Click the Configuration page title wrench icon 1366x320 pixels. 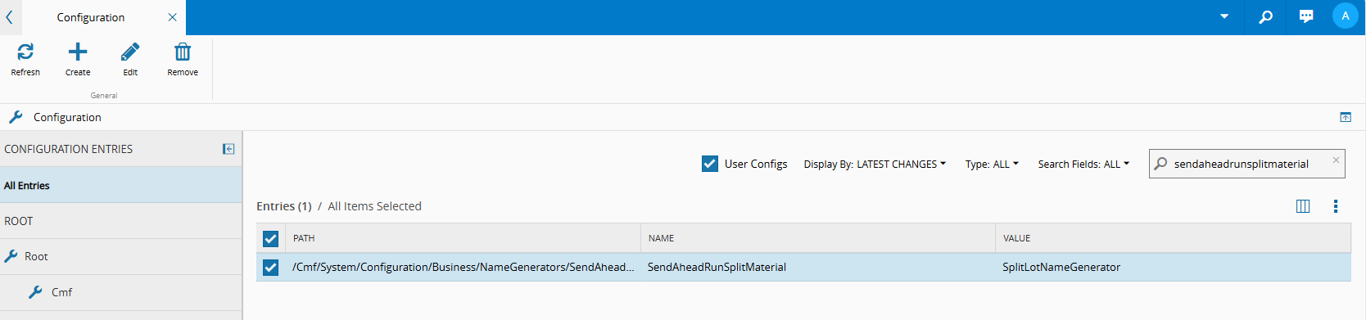pos(16,117)
